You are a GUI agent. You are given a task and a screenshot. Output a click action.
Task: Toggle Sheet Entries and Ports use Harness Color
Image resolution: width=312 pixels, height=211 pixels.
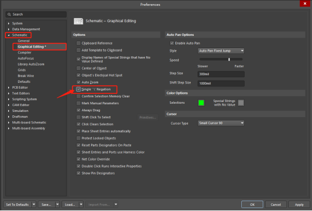(x=78, y=152)
